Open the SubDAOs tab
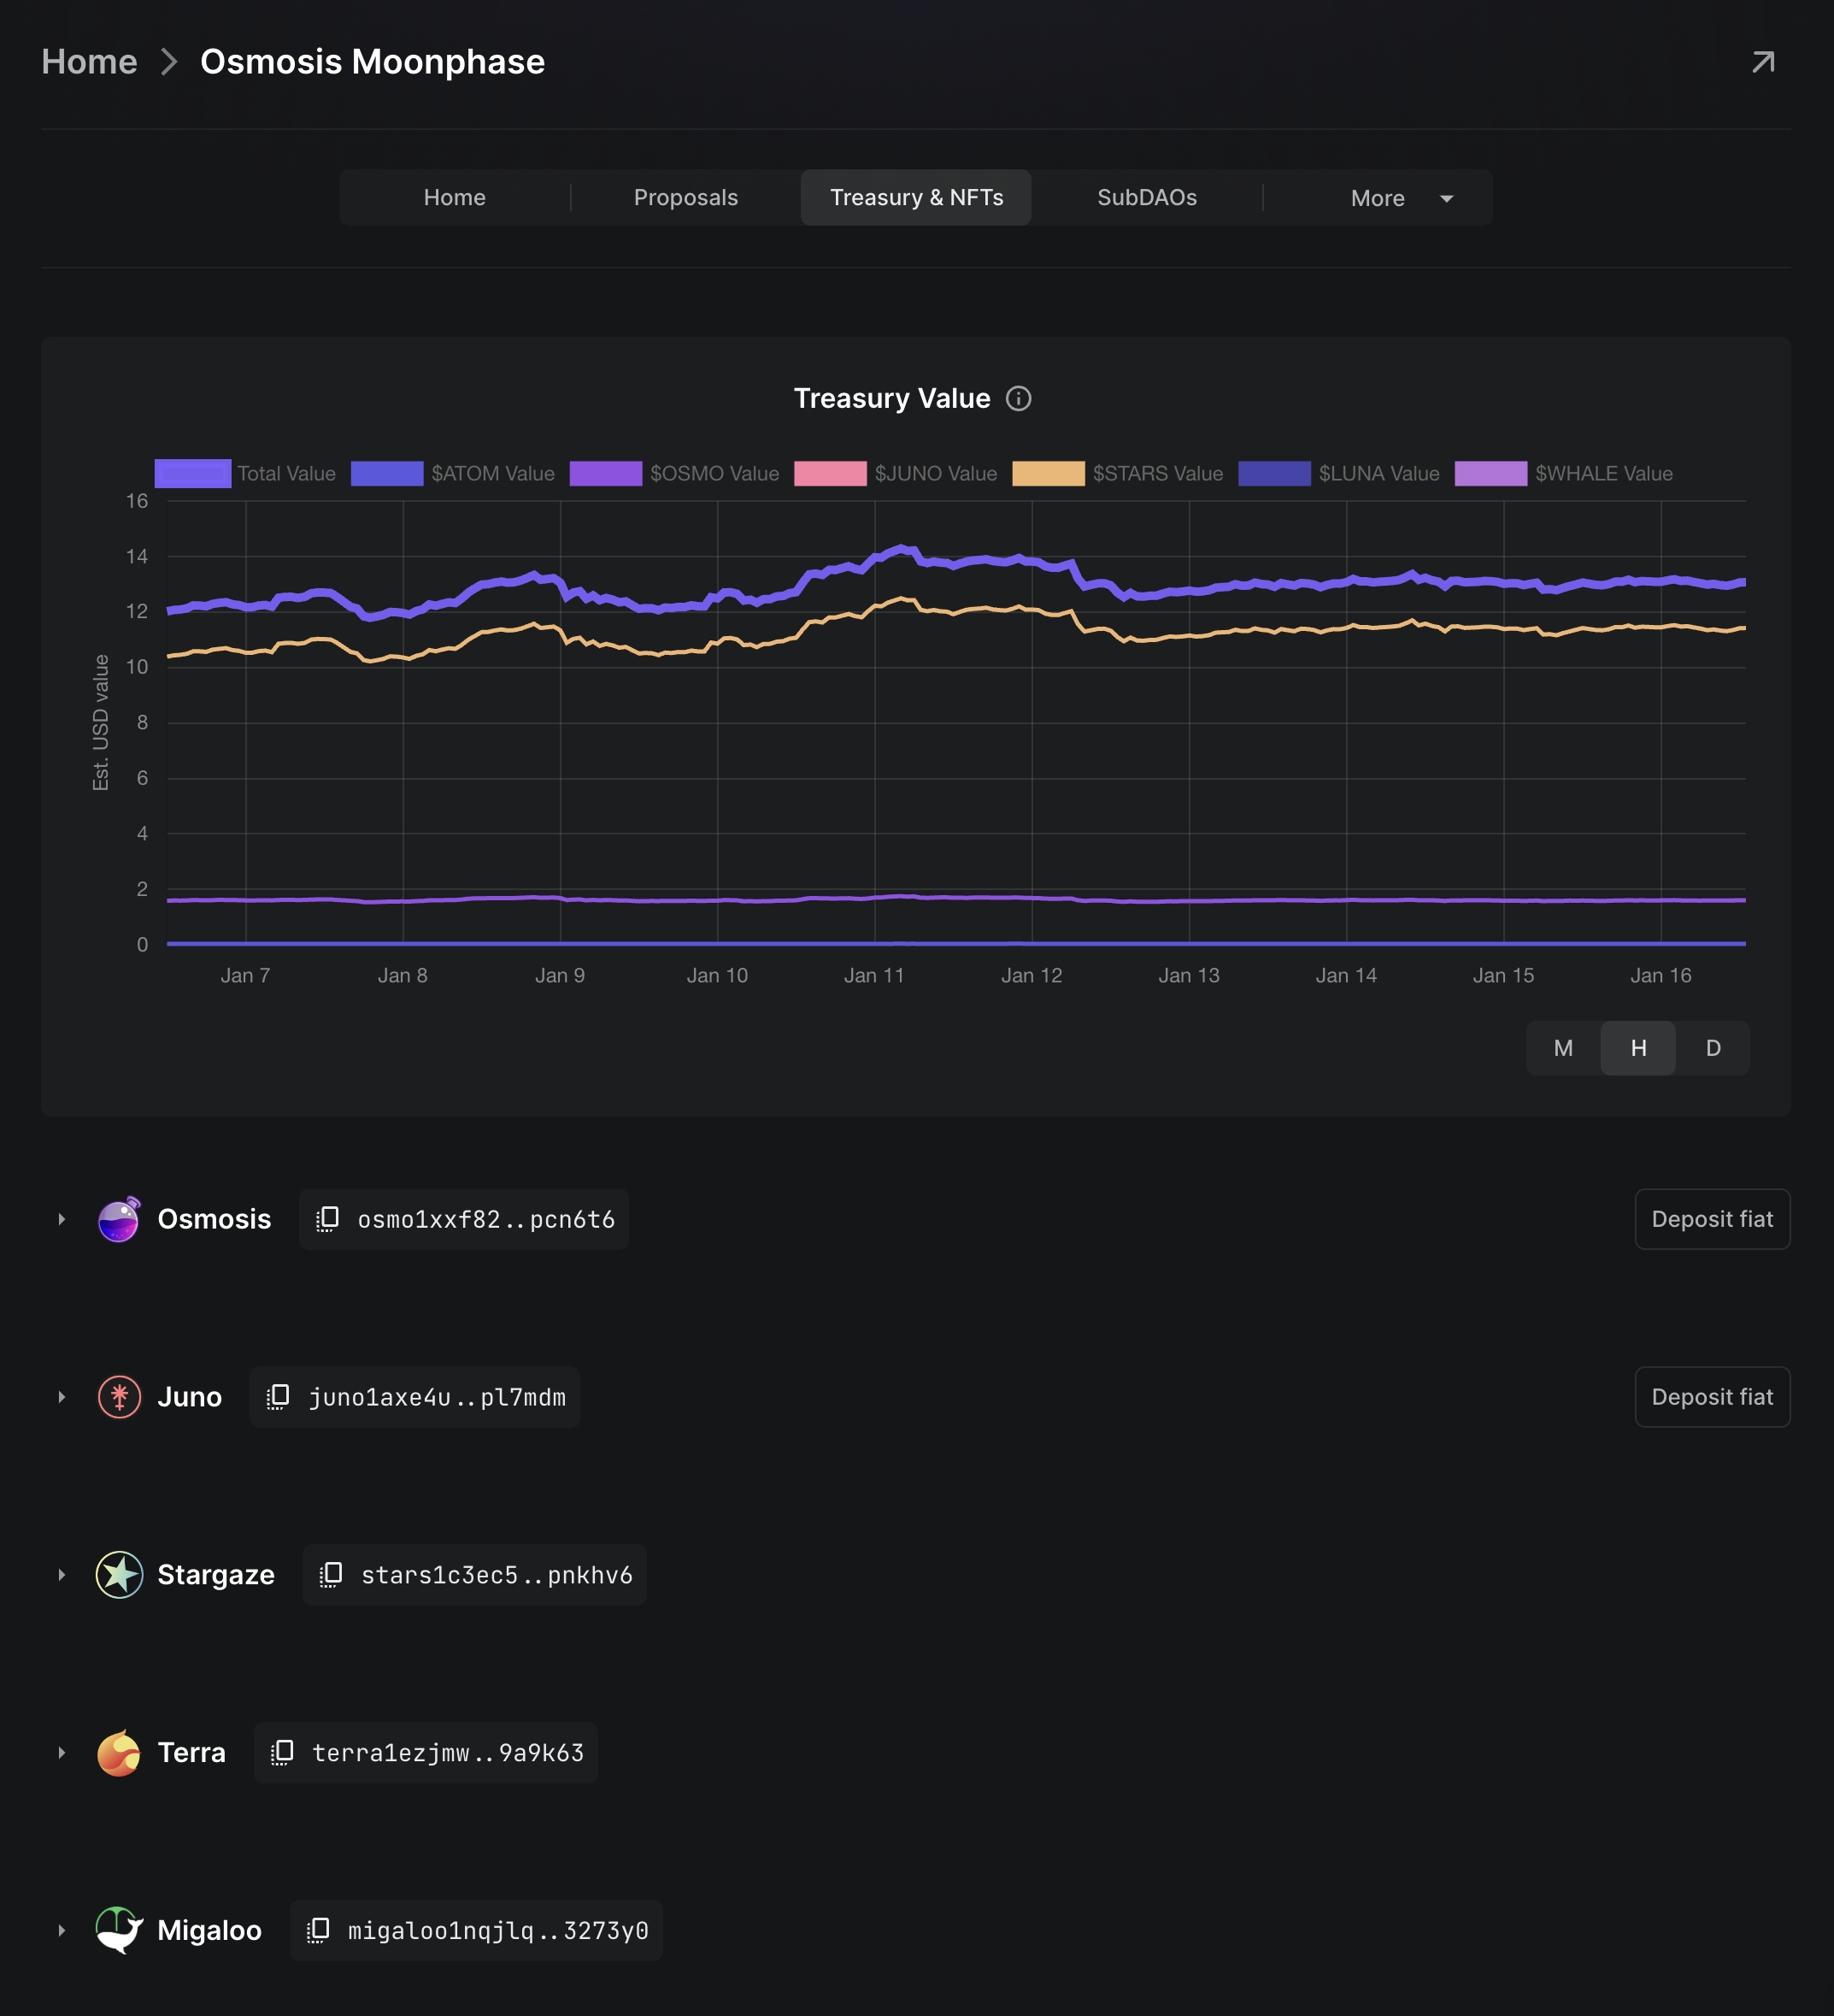The height and width of the screenshot is (2016, 1834). click(1146, 198)
